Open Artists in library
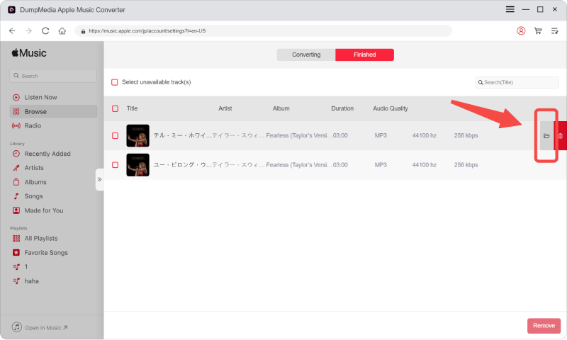Image resolution: width=567 pixels, height=340 pixels. coord(53,168)
